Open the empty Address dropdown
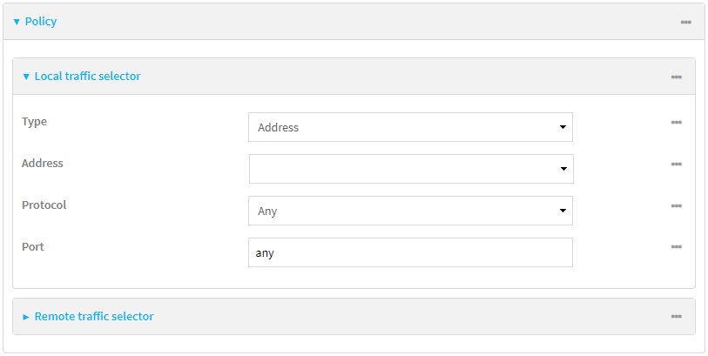 click(x=411, y=169)
